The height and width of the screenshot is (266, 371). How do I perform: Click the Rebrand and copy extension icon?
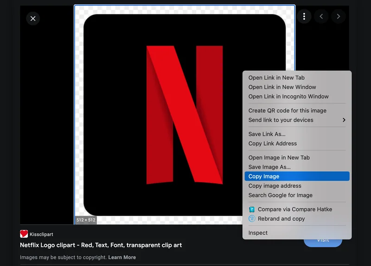click(252, 219)
